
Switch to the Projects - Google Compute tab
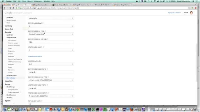click(122, 5)
